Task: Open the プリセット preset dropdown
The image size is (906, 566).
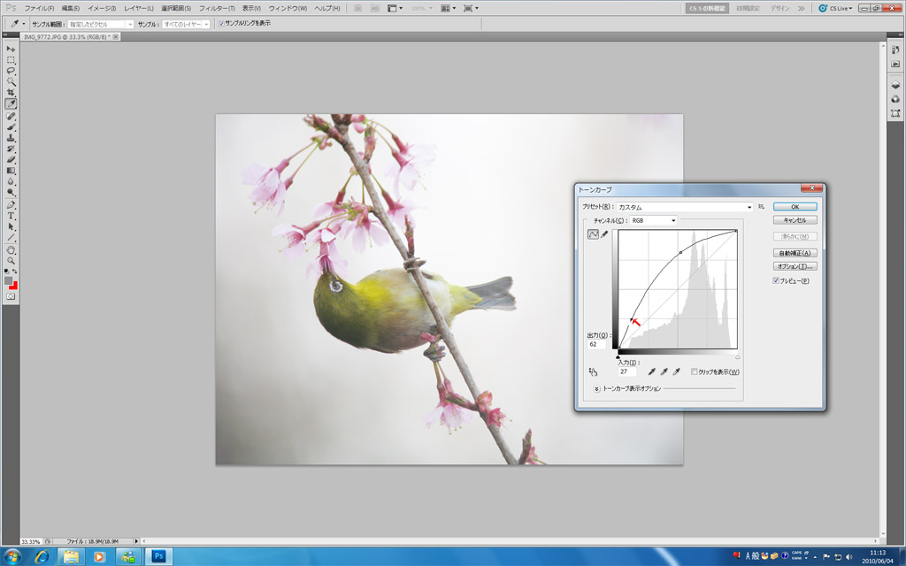Action: coord(749,207)
